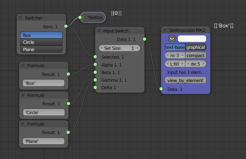Viewport: 246px width, 159px height.
Task: Decrease the ro:3 rounding value
Action: [167, 55]
